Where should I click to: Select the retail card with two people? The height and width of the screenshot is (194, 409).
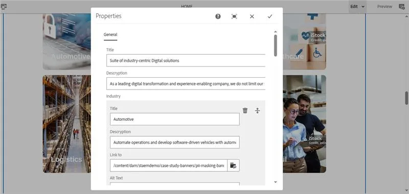pos(304,124)
